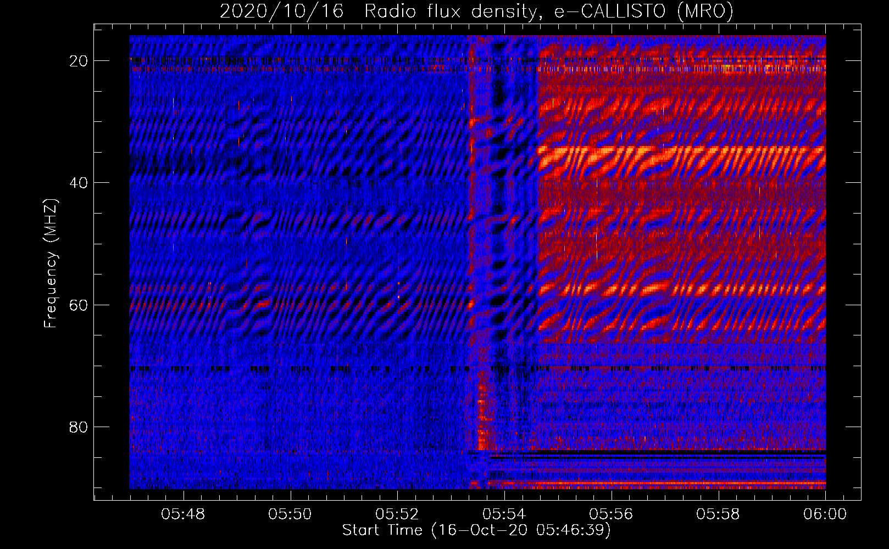This screenshot has height=549, width=889.
Task: Click the 40 MHz frequency tick label
Action: [x=79, y=183]
